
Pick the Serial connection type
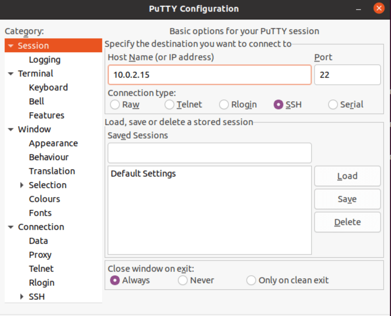point(333,105)
